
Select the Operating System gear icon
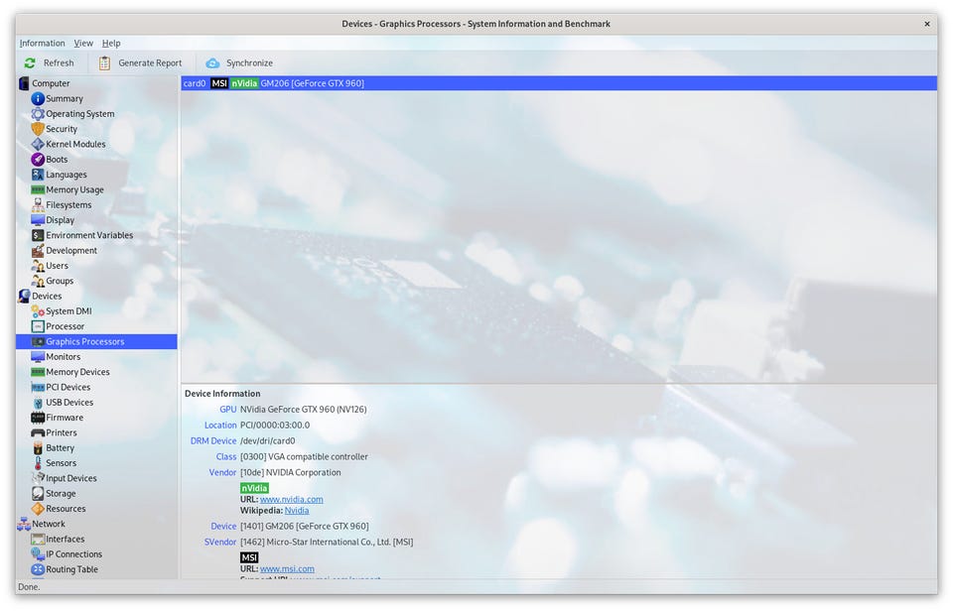point(38,114)
